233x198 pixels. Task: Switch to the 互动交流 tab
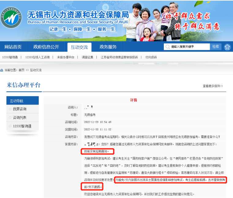(x=79, y=47)
